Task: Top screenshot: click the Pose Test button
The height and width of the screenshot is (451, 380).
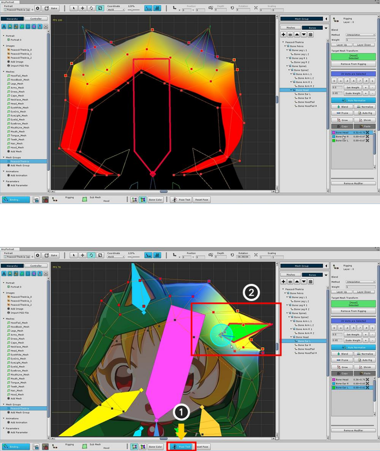Action: (x=181, y=199)
